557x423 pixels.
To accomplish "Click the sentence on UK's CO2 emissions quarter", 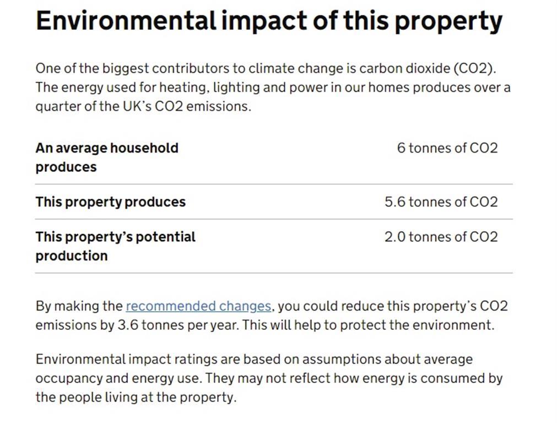I will click(x=273, y=96).
